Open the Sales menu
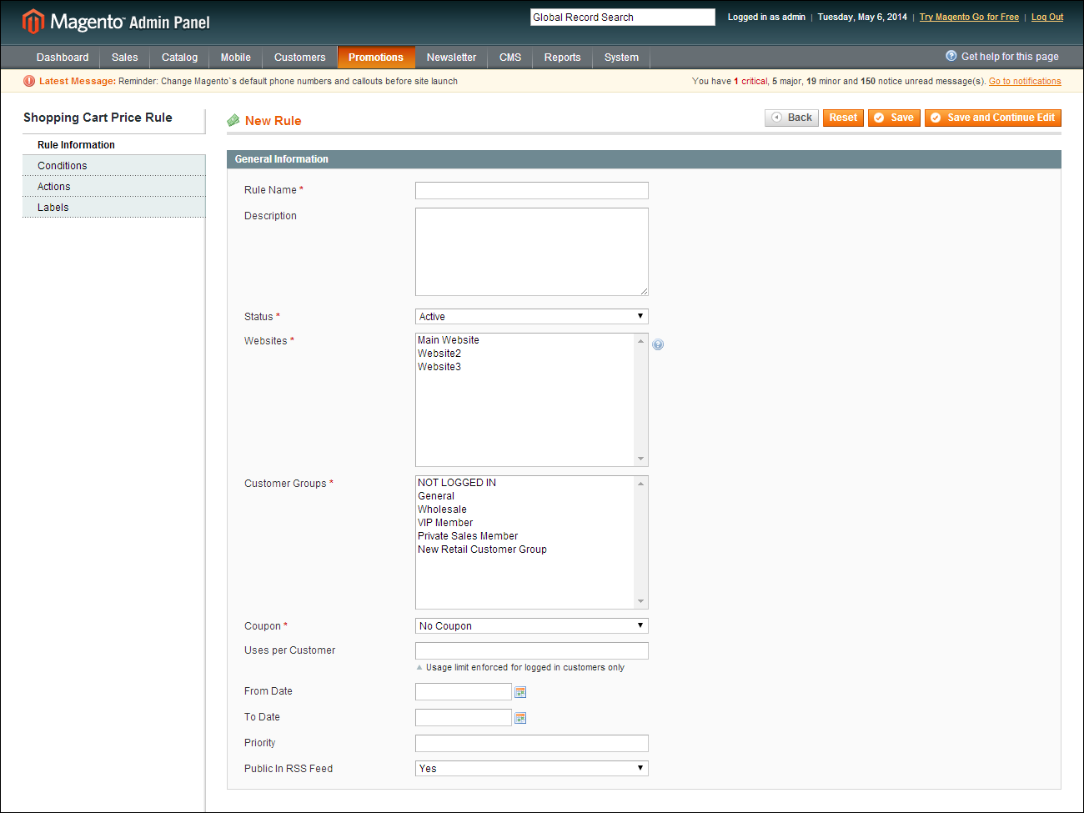 tap(125, 58)
